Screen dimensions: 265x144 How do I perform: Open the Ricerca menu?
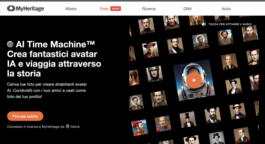149,9
